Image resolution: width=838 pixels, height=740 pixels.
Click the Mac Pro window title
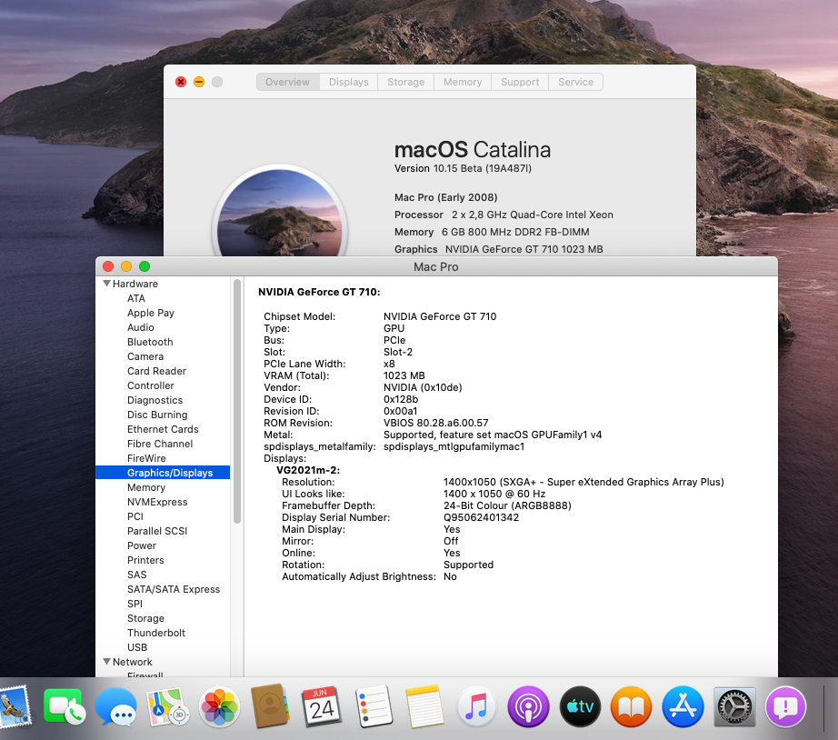coord(435,266)
